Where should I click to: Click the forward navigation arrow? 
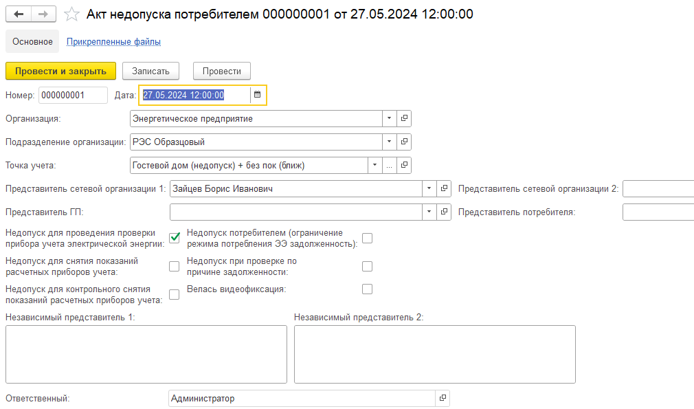tap(43, 14)
